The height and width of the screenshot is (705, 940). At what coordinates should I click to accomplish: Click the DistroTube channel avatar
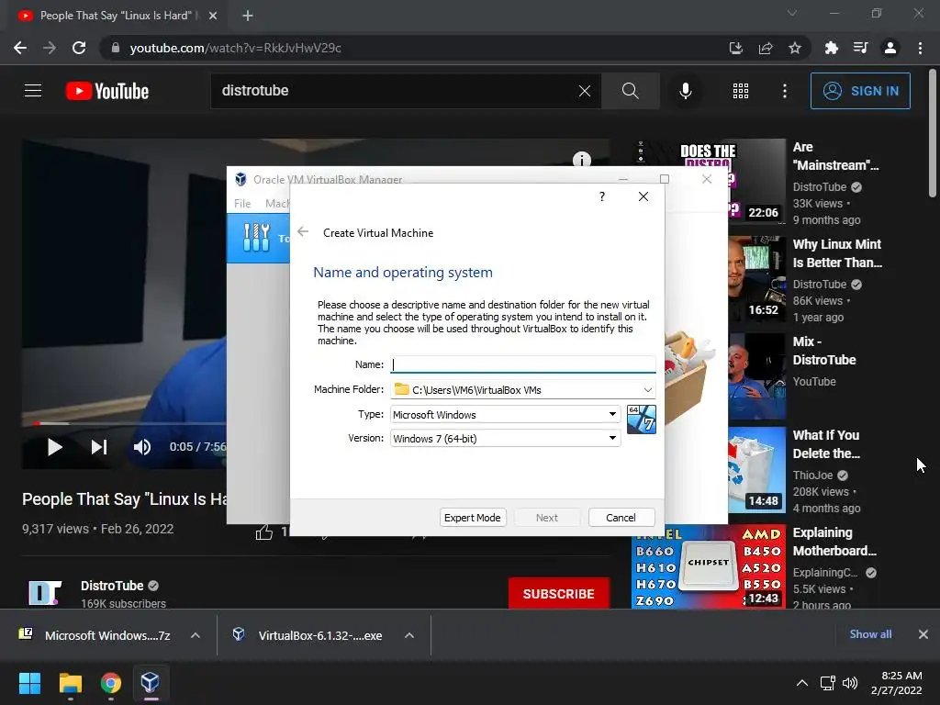coord(45,594)
